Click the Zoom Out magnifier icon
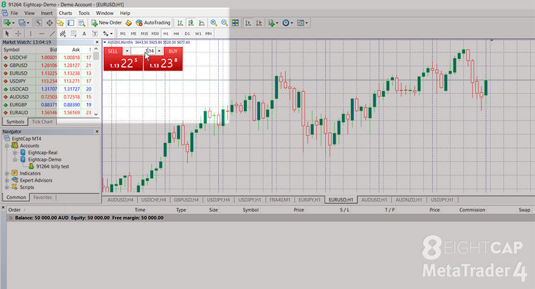 (224, 23)
